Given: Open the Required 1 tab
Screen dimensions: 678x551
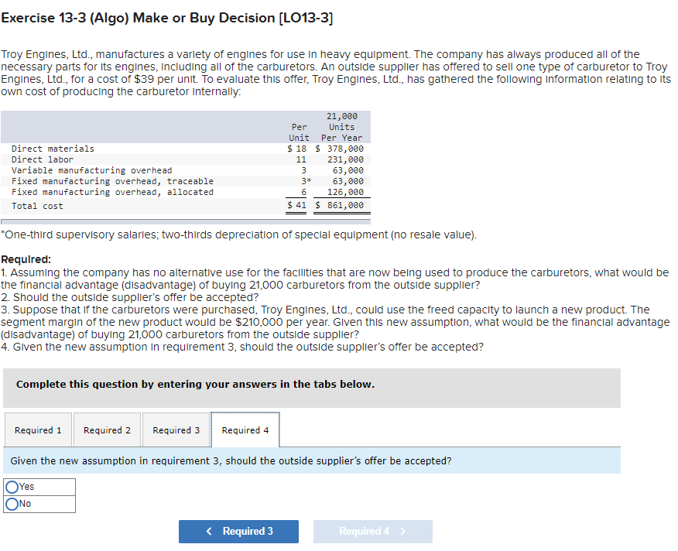Looking at the screenshot, I should [x=38, y=430].
